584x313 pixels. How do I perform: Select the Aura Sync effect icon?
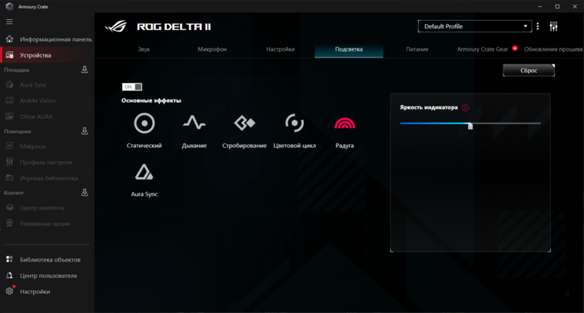[144, 172]
